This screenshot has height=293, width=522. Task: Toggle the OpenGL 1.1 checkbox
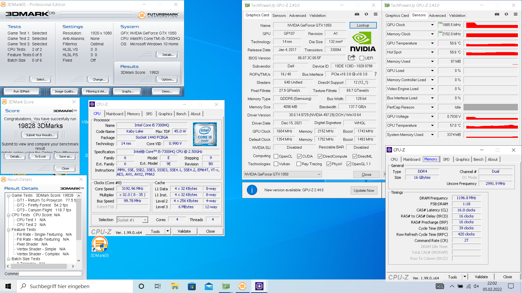click(349, 164)
